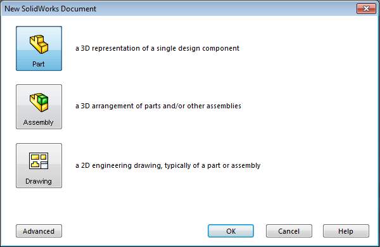Click the "a 3D representation of a single design component" text
This screenshot has height=247, width=380.
157,48
